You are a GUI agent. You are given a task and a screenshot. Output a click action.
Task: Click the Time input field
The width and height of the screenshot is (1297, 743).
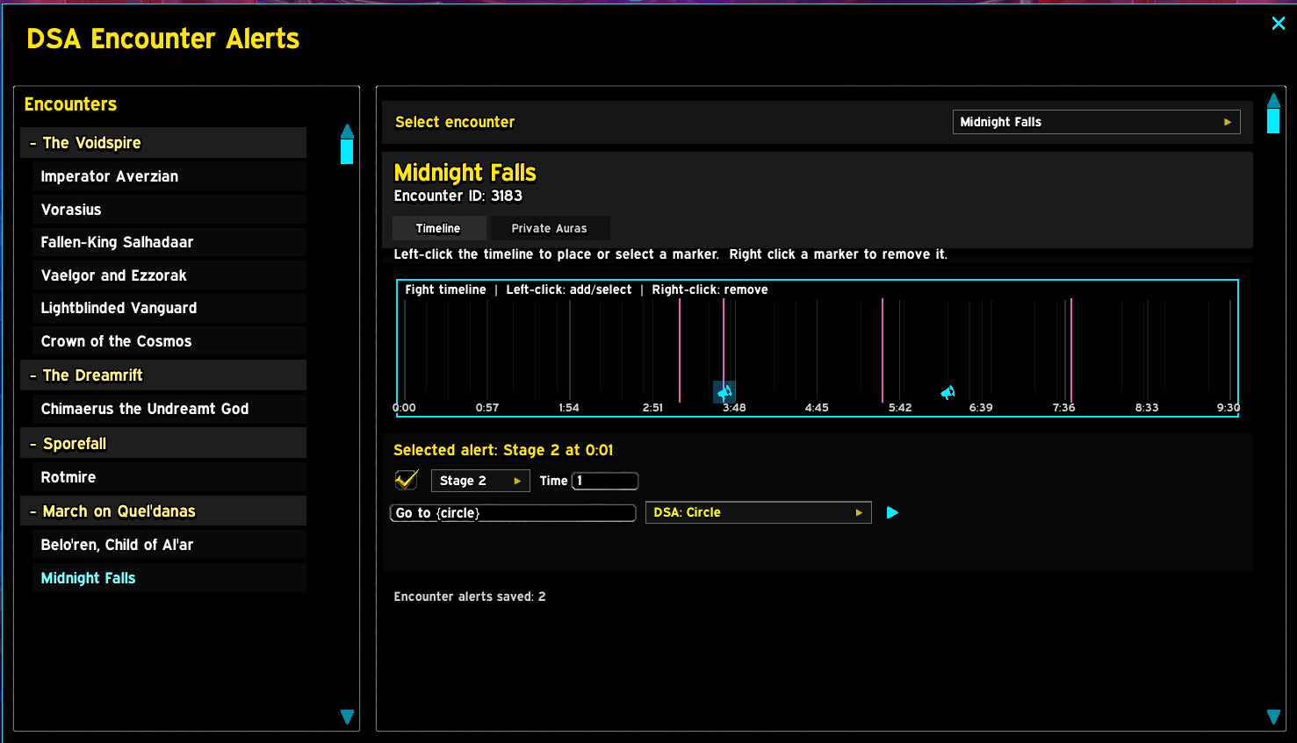[605, 481]
